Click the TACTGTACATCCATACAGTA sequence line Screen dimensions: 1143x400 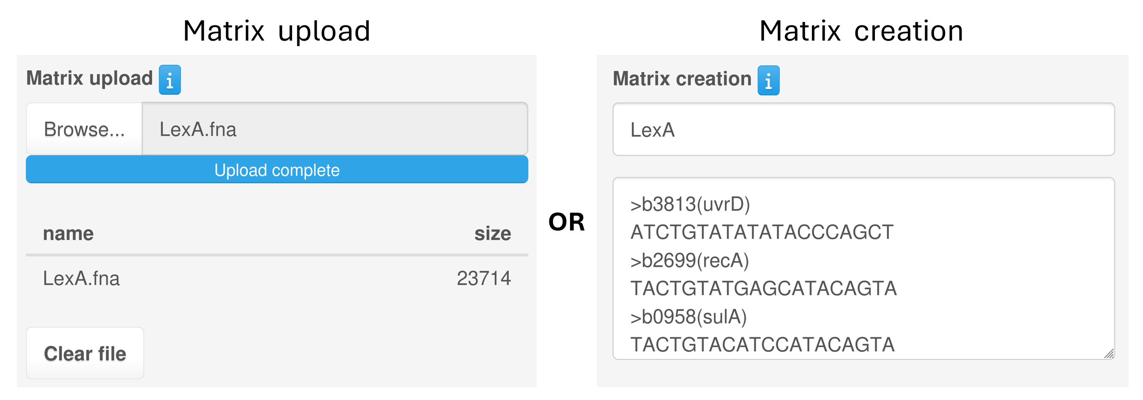pos(762,345)
